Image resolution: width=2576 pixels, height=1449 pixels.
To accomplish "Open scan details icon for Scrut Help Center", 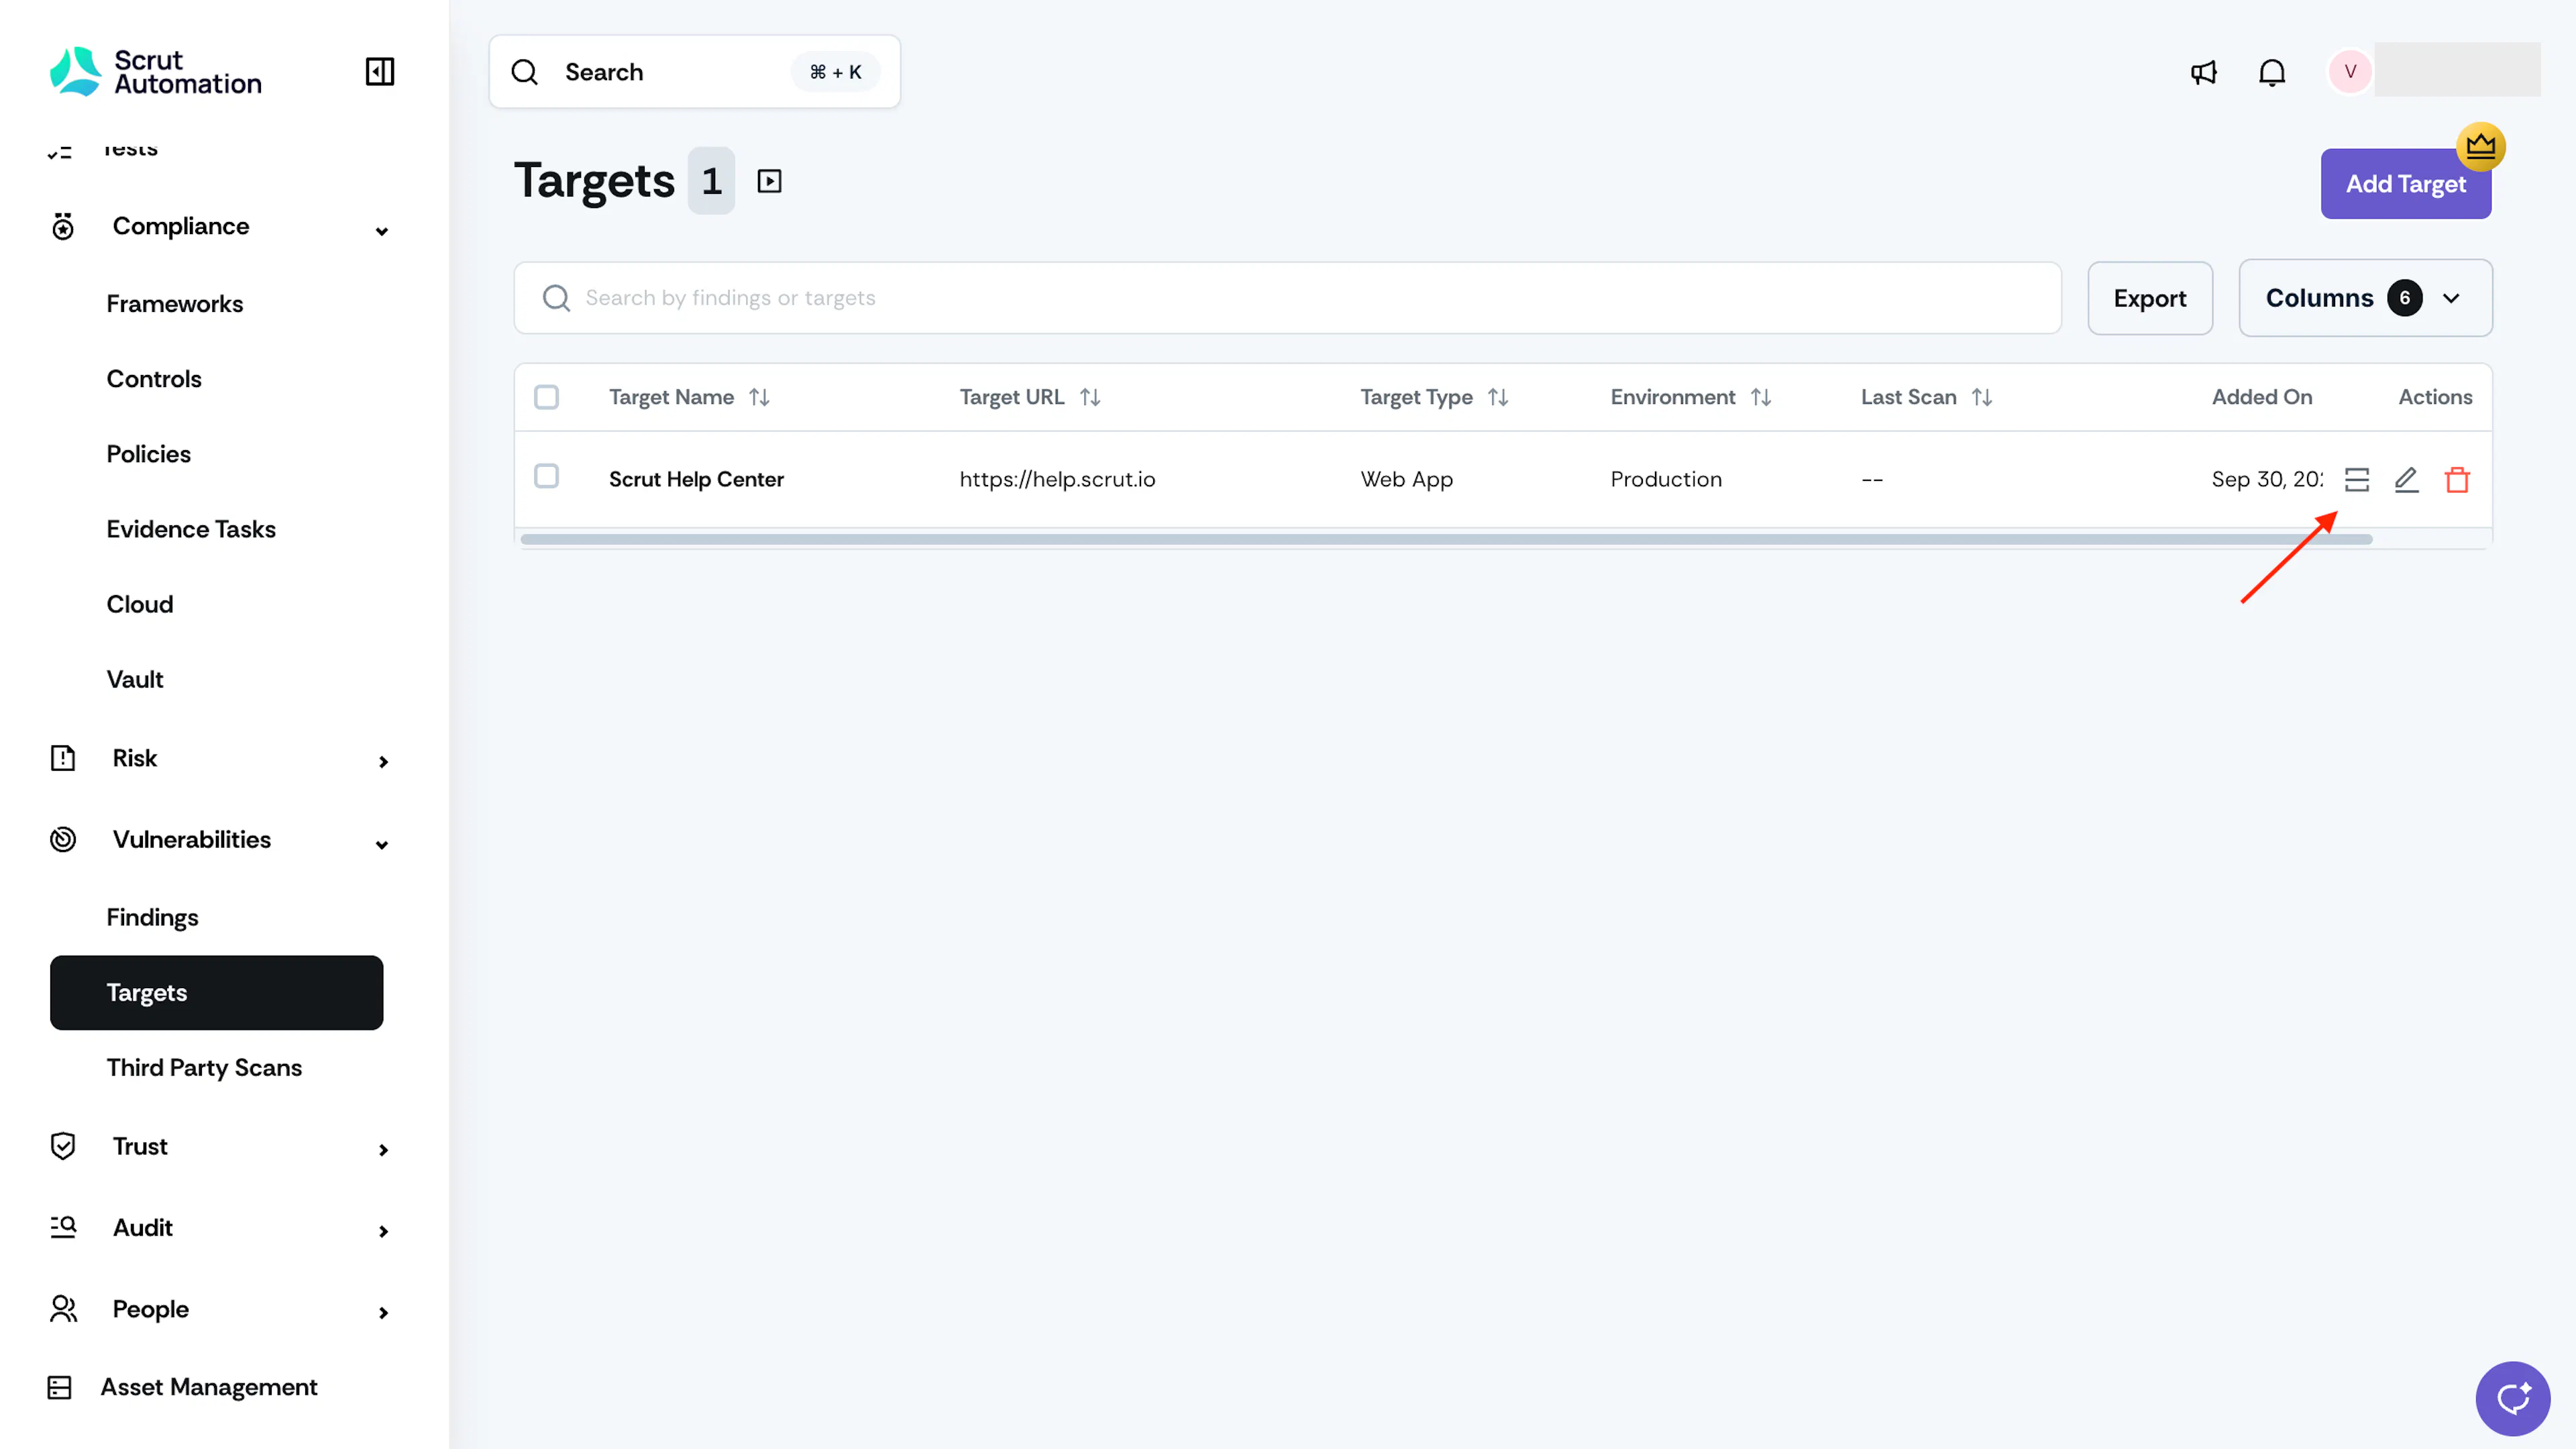I will click(2357, 480).
